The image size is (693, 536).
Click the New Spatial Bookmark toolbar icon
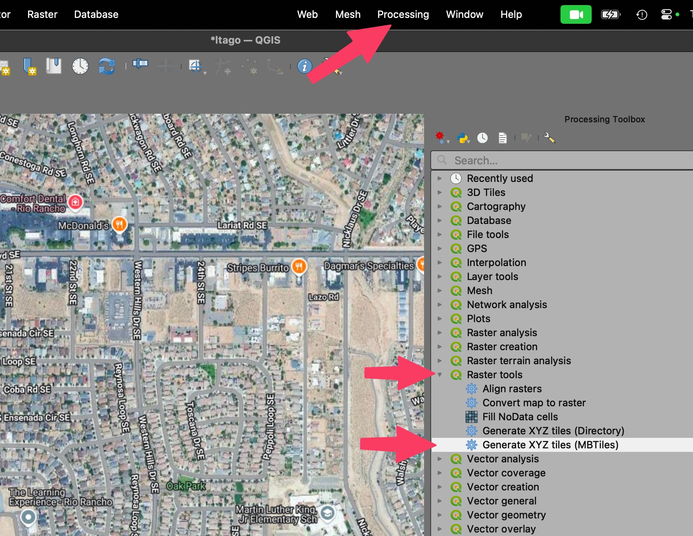[30, 67]
